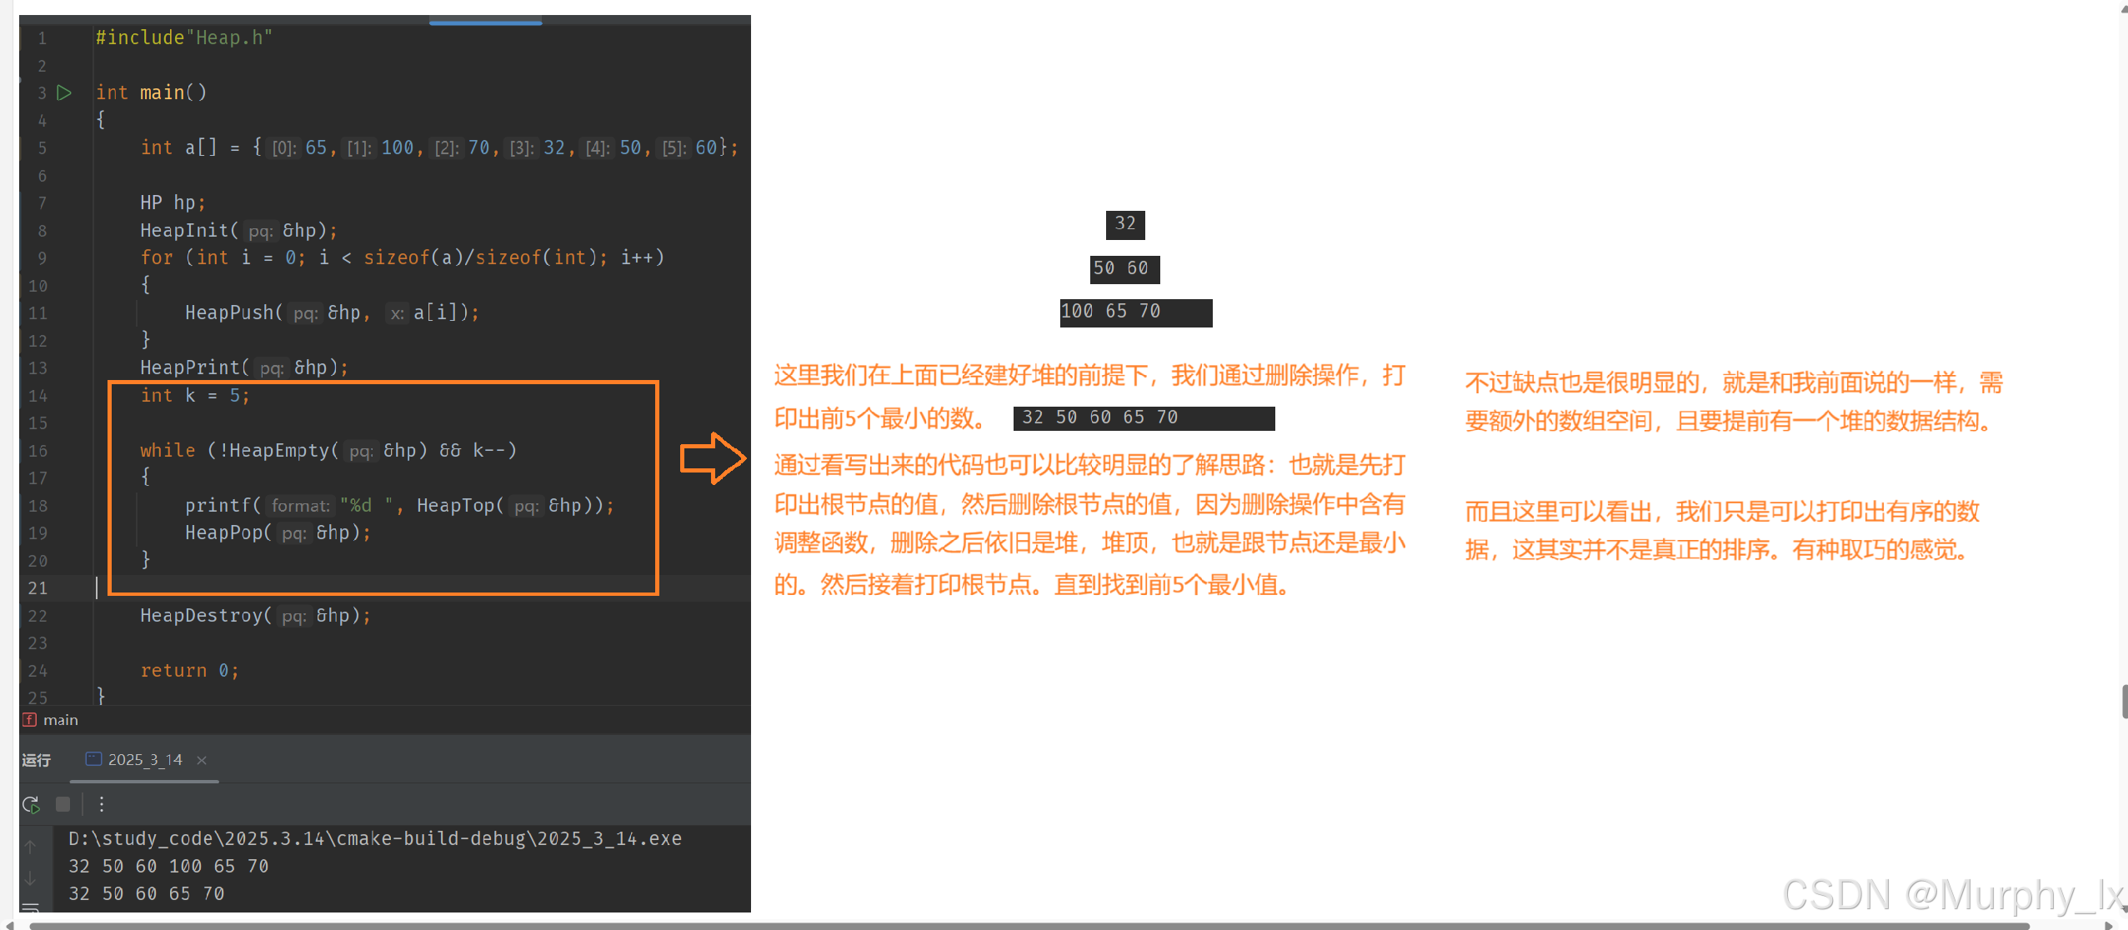Select the 2025_3_14 run configuration tab

pos(145,760)
